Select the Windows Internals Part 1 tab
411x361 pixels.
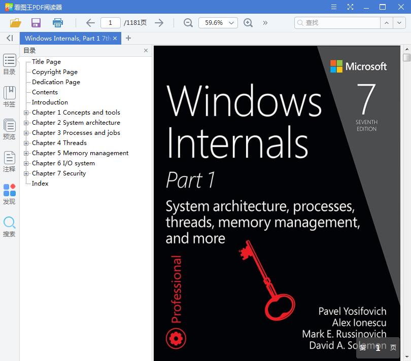point(66,38)
